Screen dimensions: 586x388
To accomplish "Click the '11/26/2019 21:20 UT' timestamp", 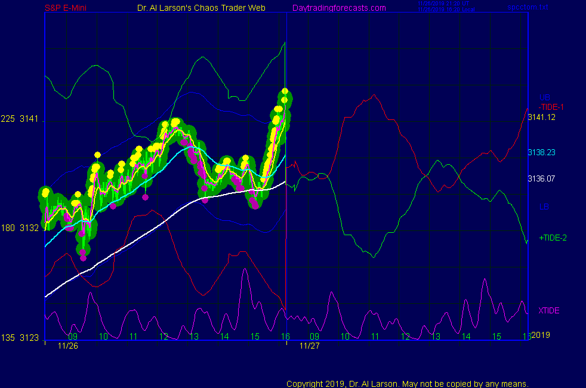I will click(x=443, y=4).
